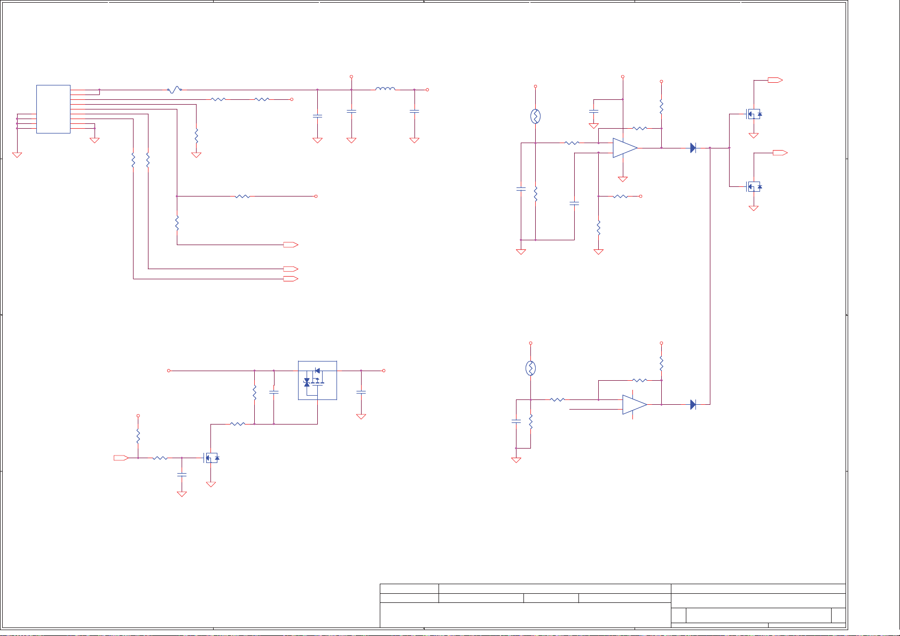Click the capacitor right of the boxed MOSFET
Viewport: 900px width, 636px height.
tap(361, 392)
